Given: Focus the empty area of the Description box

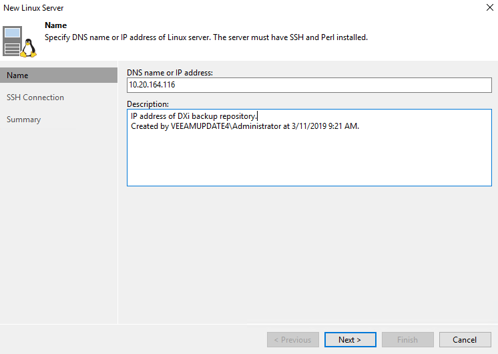Looking at the screenshot, I should tap(309, 158).
